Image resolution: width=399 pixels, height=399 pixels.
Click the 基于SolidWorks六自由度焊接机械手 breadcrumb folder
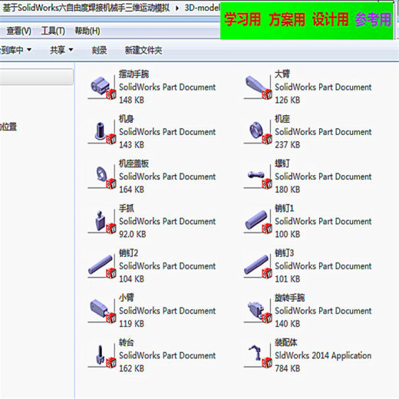[x=86, y=8]
